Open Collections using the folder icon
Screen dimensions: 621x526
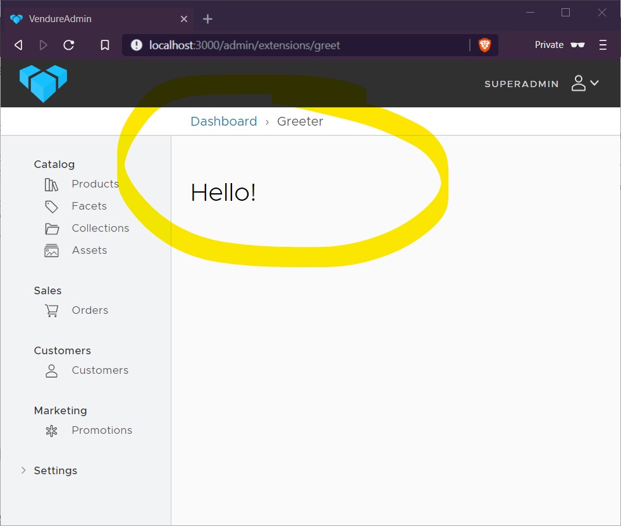coord(51,229)
